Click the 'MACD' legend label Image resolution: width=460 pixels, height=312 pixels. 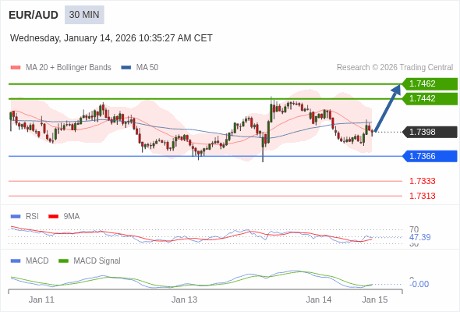point(37,261)
